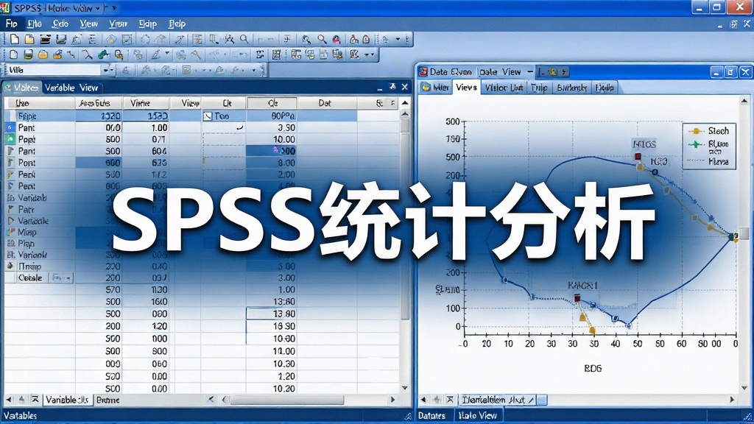Click the data grid's vertical scroll down arrow

point(405,387)
